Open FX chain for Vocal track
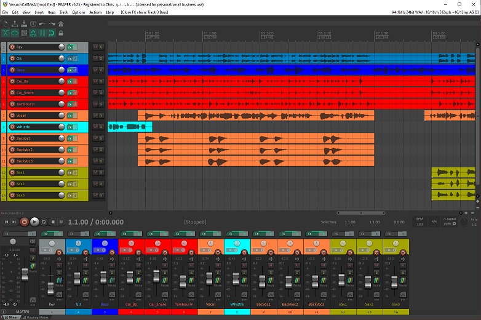Image resolution: width=481 pixels, height=320 pixels. click(70, 116)
